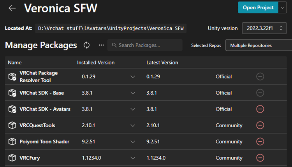Image resolution: width=292 pixels, height=167 pixels.
Task: Click the project path located-at field
Action: click(x=112, y=28)
